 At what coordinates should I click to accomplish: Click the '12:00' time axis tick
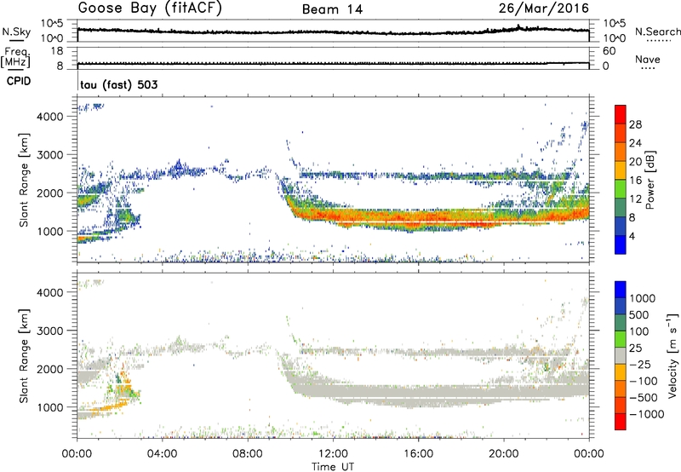click(333, 454)
